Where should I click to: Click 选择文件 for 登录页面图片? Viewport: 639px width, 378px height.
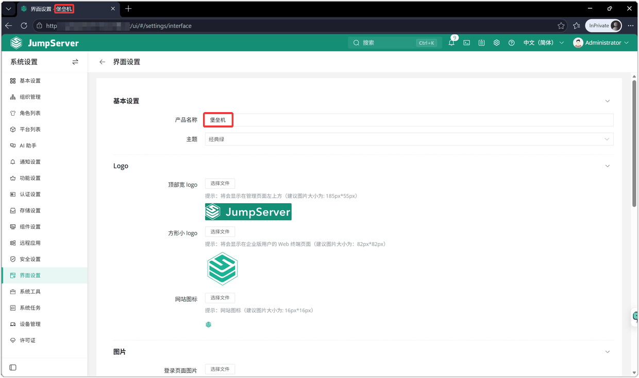click(x=220, y=369)
